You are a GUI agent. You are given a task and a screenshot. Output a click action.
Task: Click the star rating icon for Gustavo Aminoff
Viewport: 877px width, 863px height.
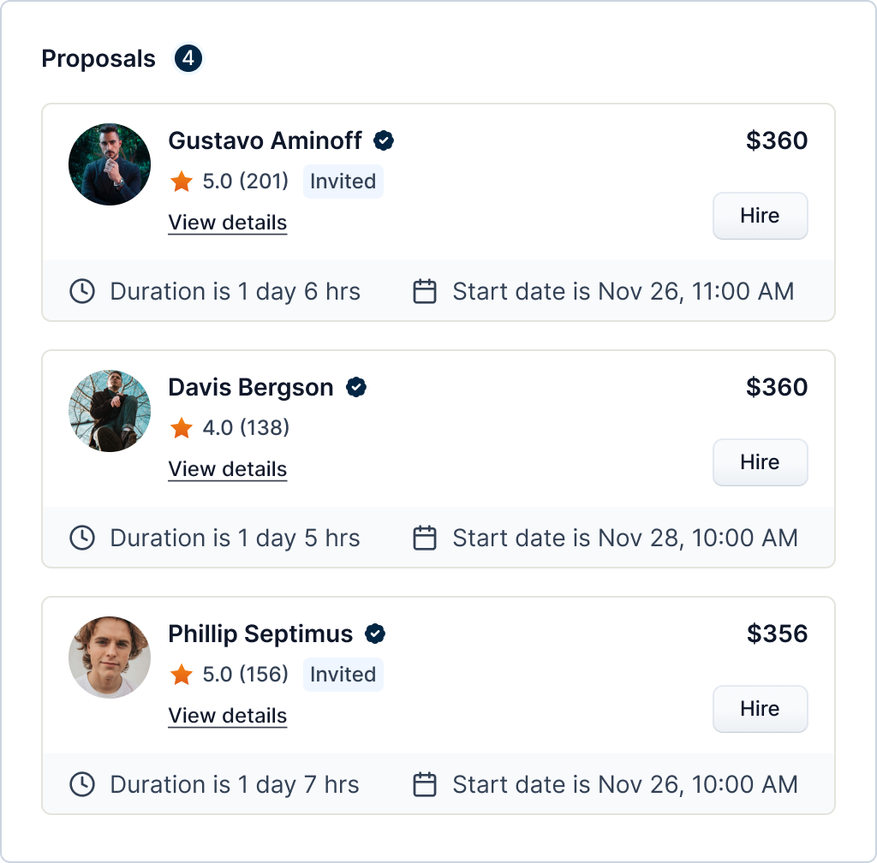182,182
